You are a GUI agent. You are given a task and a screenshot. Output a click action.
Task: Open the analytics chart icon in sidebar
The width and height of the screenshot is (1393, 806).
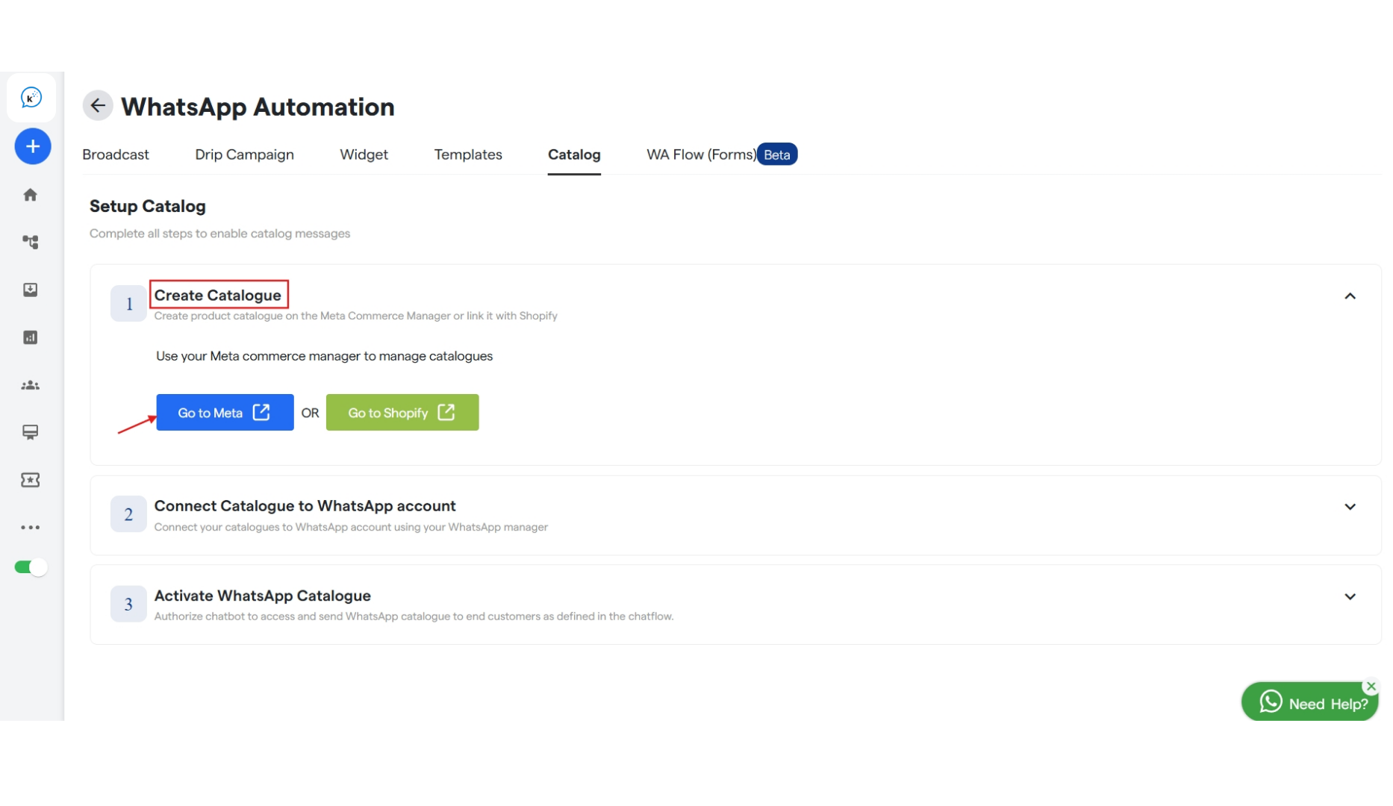click(x=31, y=337)
